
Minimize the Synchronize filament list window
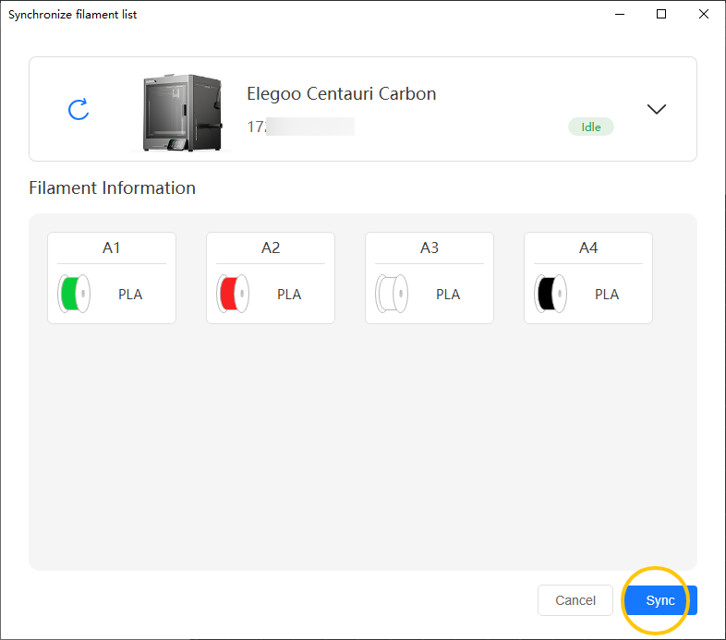pyautogui.click(x=620, y=15)
